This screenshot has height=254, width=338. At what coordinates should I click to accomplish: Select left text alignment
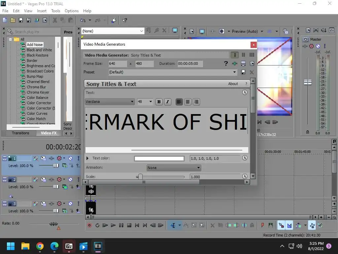pos(179,102)
